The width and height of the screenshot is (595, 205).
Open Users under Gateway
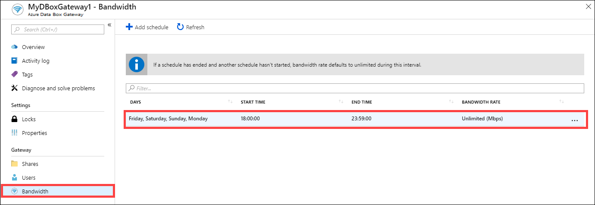(x=29, y=177)
